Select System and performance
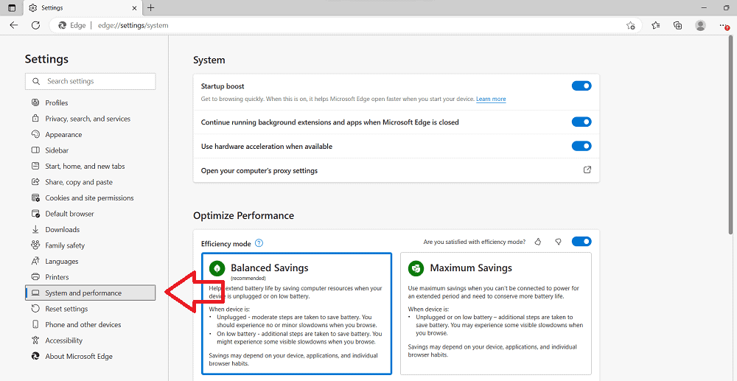Viewport: 737px width, 381px height. click(x=90, y=293)
